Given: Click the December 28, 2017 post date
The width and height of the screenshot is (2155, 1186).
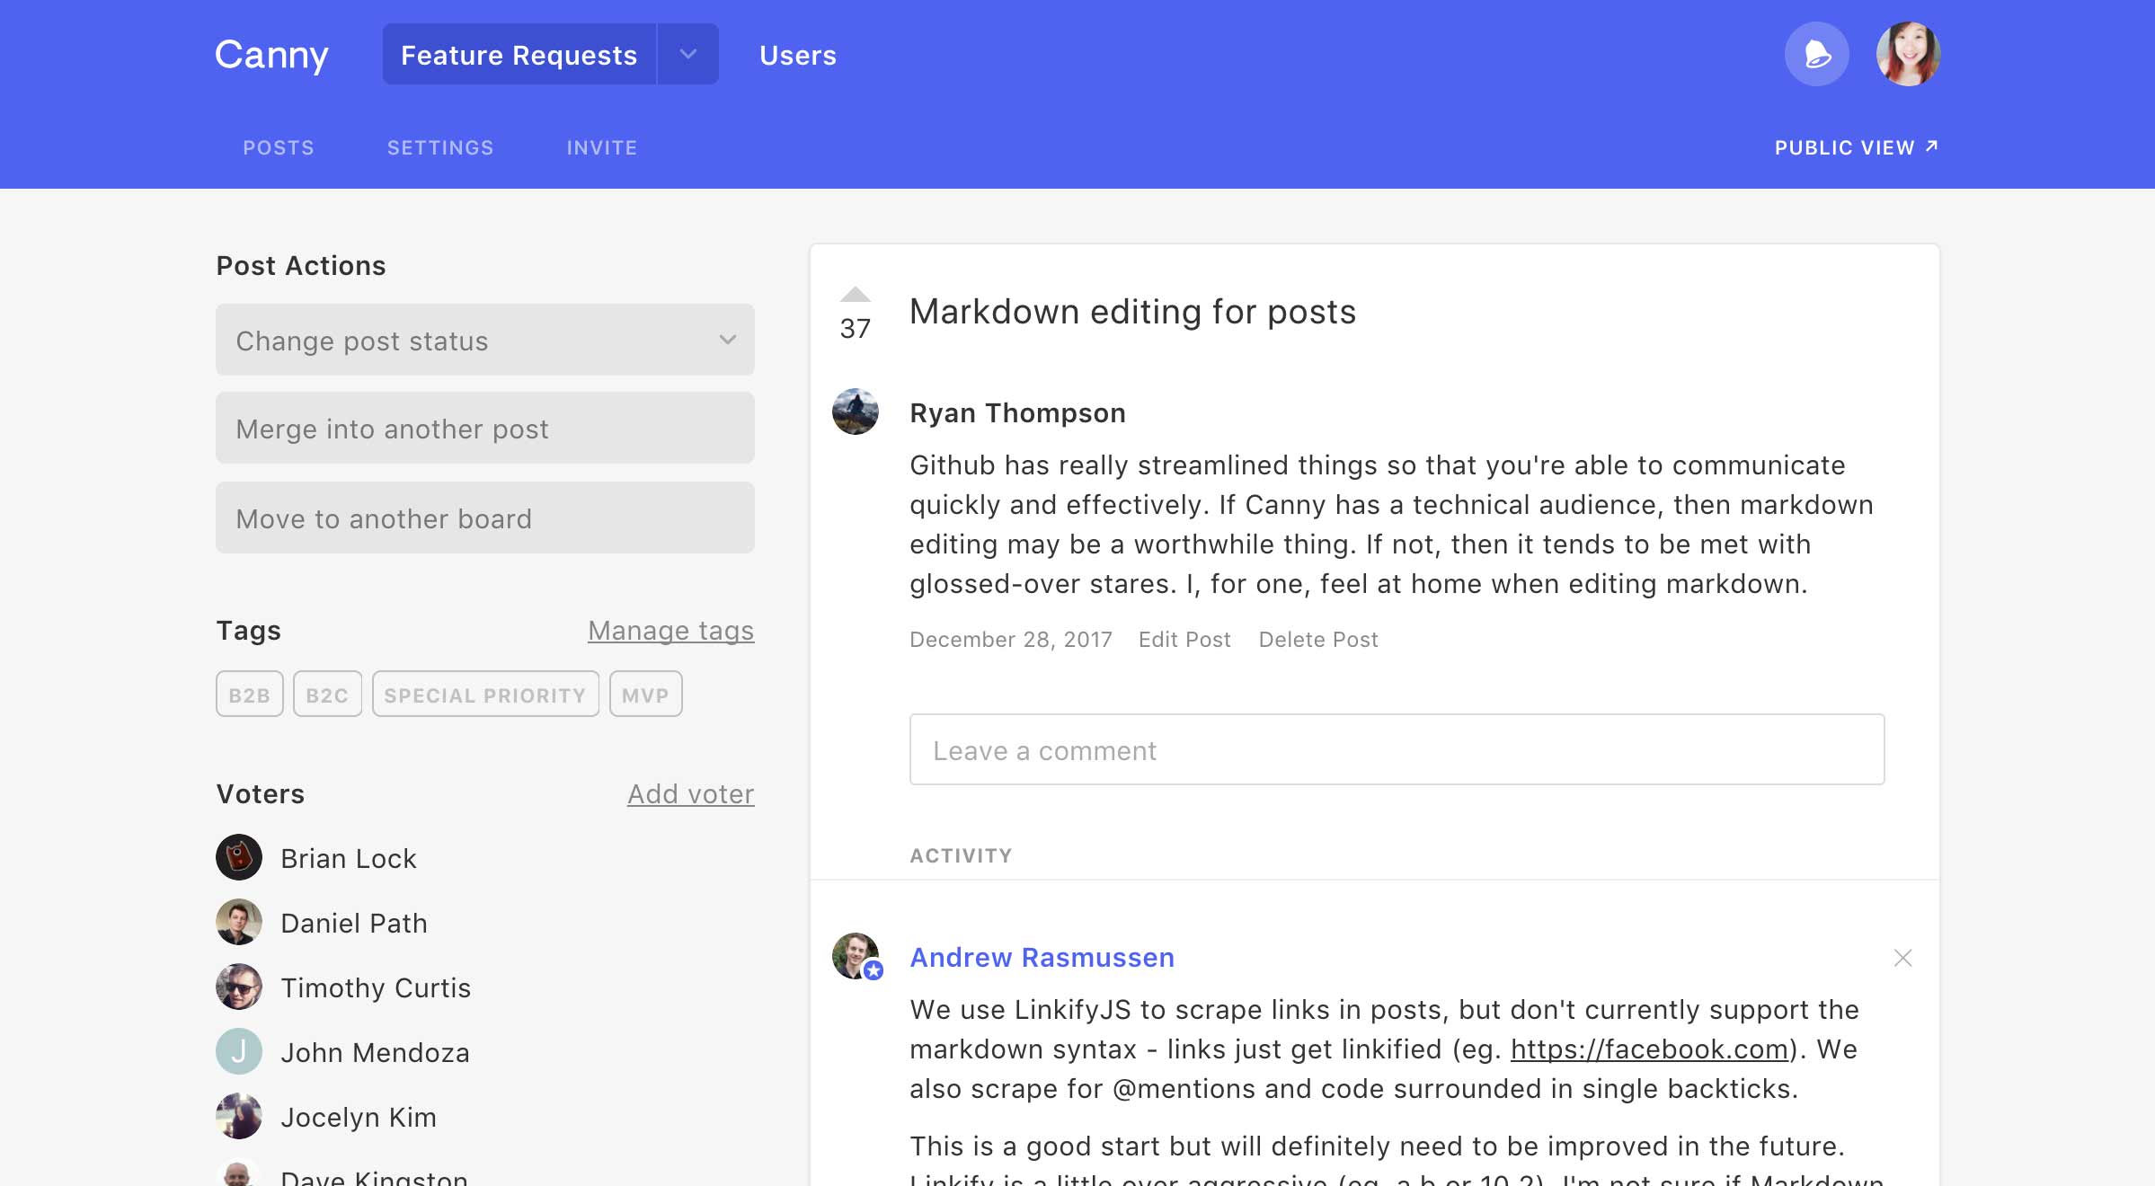Looking at the screenshot, I should tap(1011, 640).
